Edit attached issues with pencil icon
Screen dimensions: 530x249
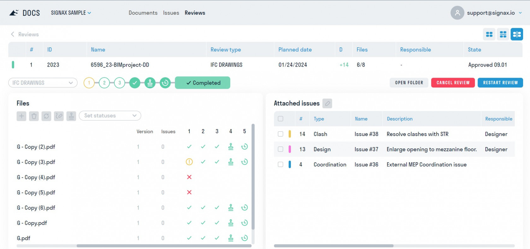click(327, 104)
